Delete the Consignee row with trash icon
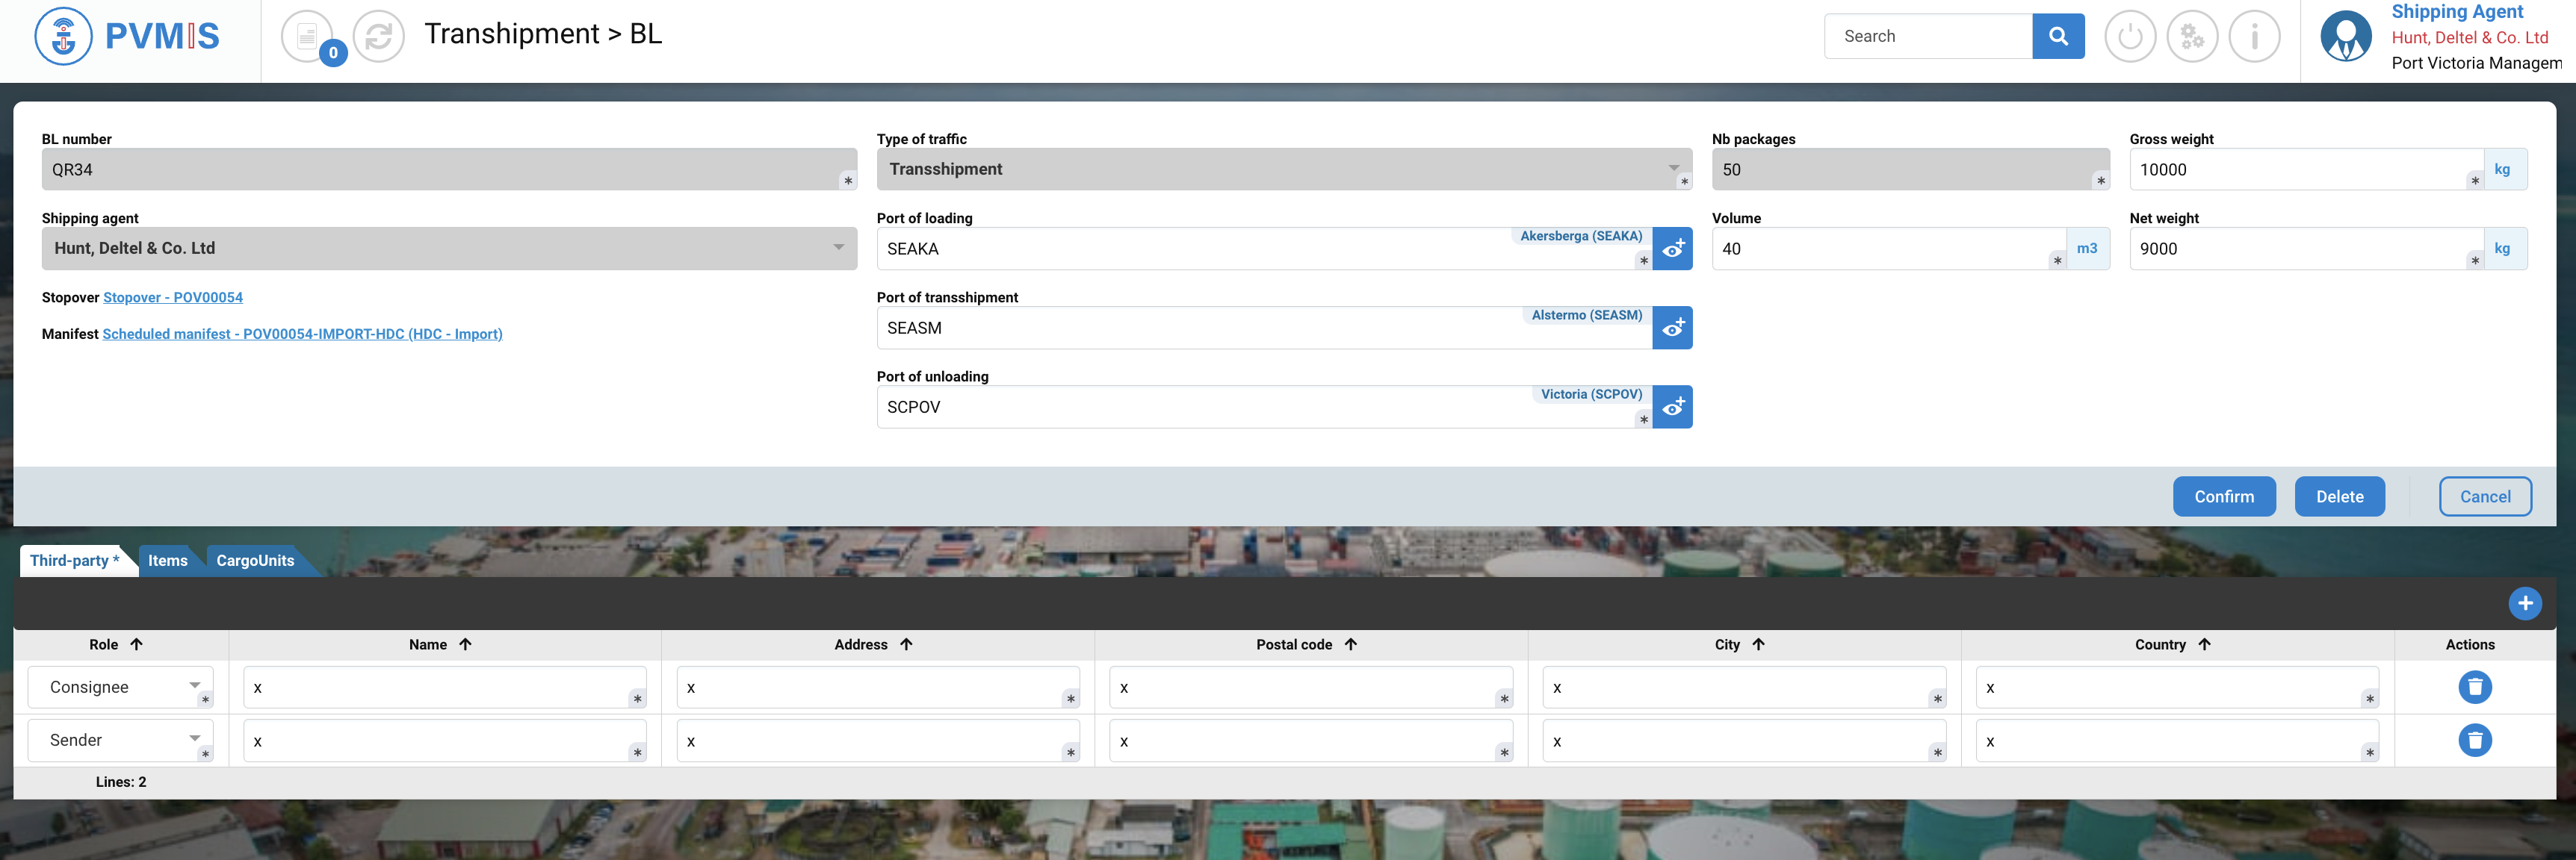 2475,688
